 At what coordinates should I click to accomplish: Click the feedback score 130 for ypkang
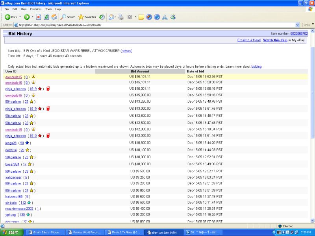coord(22,215)
